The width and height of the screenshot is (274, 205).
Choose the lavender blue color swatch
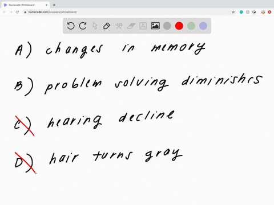click(203, 26)
